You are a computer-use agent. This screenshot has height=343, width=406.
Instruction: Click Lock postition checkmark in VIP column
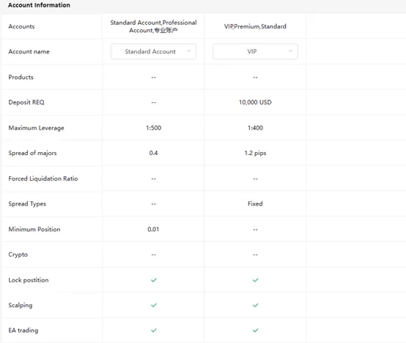[x=256, y=280]
